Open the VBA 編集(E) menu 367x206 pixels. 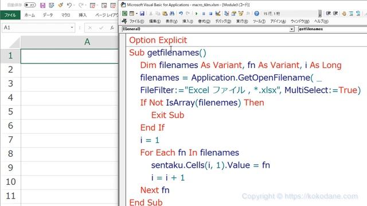point(155,21)
